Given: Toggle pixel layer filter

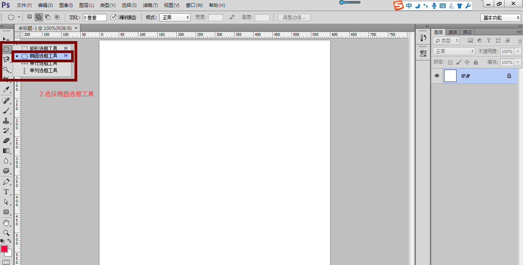Looking at the screenshot, I should point(470,40).
